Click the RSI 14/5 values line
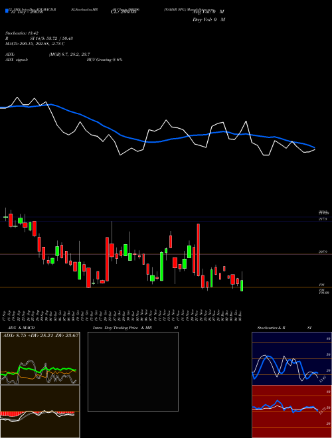 (39, 38)
